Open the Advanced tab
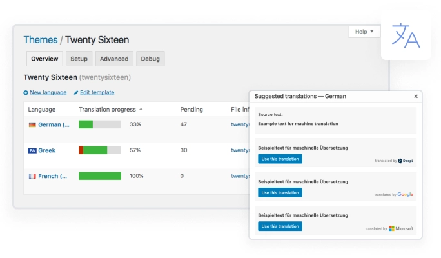This screenshot has width=441, height=258. [115, 59]
